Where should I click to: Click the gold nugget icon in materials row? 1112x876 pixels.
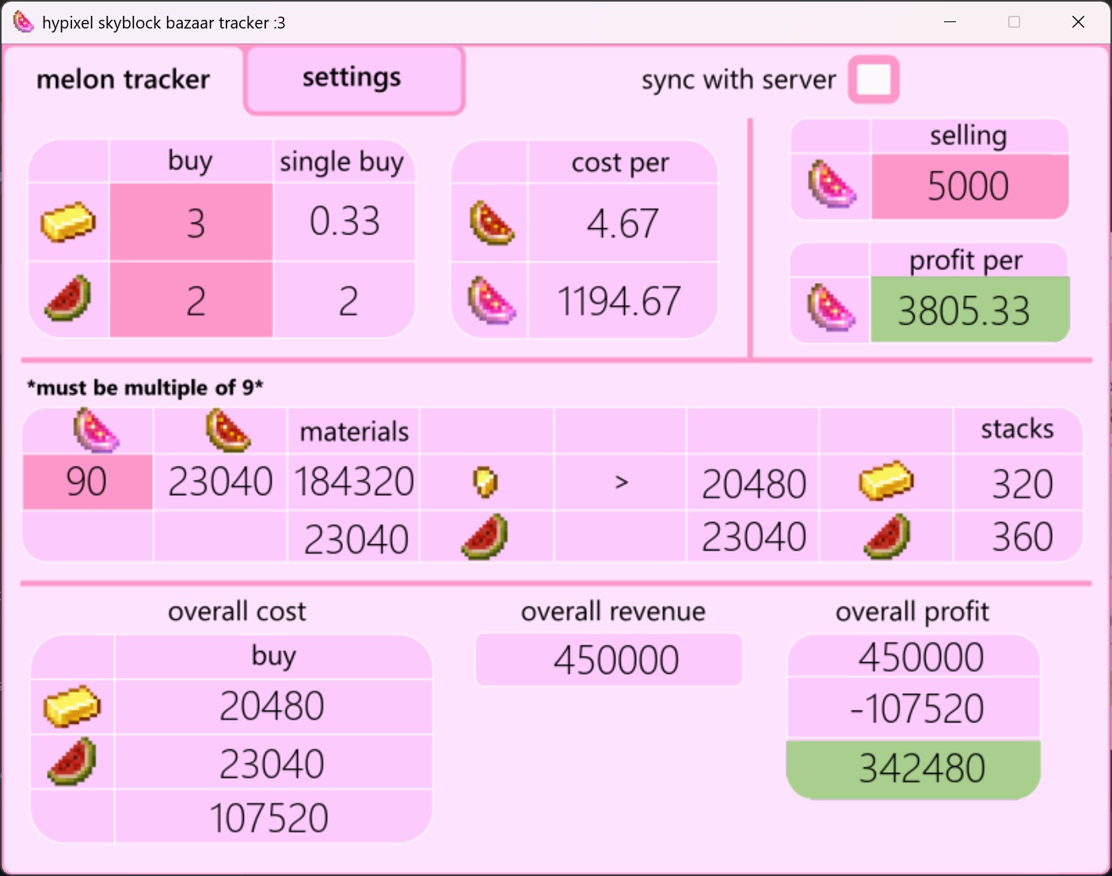(485, 482)
